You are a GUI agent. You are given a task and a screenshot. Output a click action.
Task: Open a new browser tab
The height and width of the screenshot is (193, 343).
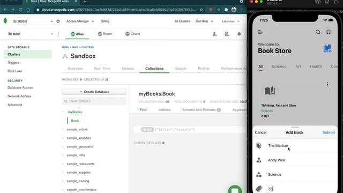[x=85, y=2]
